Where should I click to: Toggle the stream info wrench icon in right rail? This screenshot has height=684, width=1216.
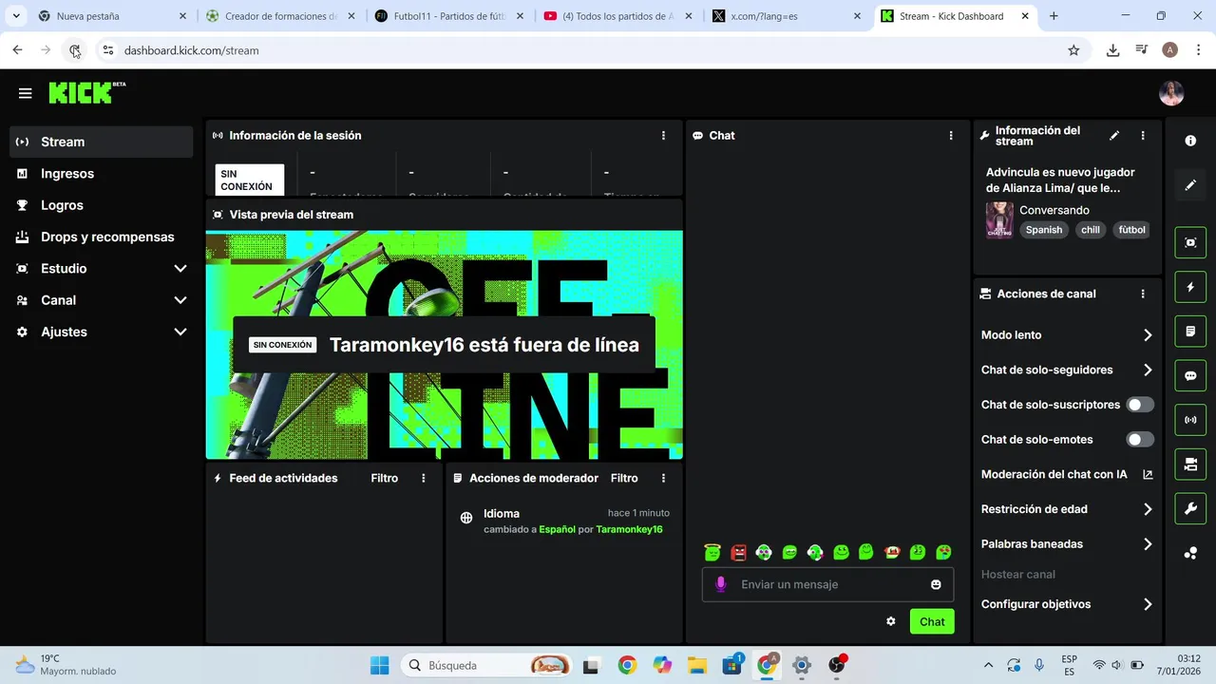pyautogui.click(x=1190, y=508)
